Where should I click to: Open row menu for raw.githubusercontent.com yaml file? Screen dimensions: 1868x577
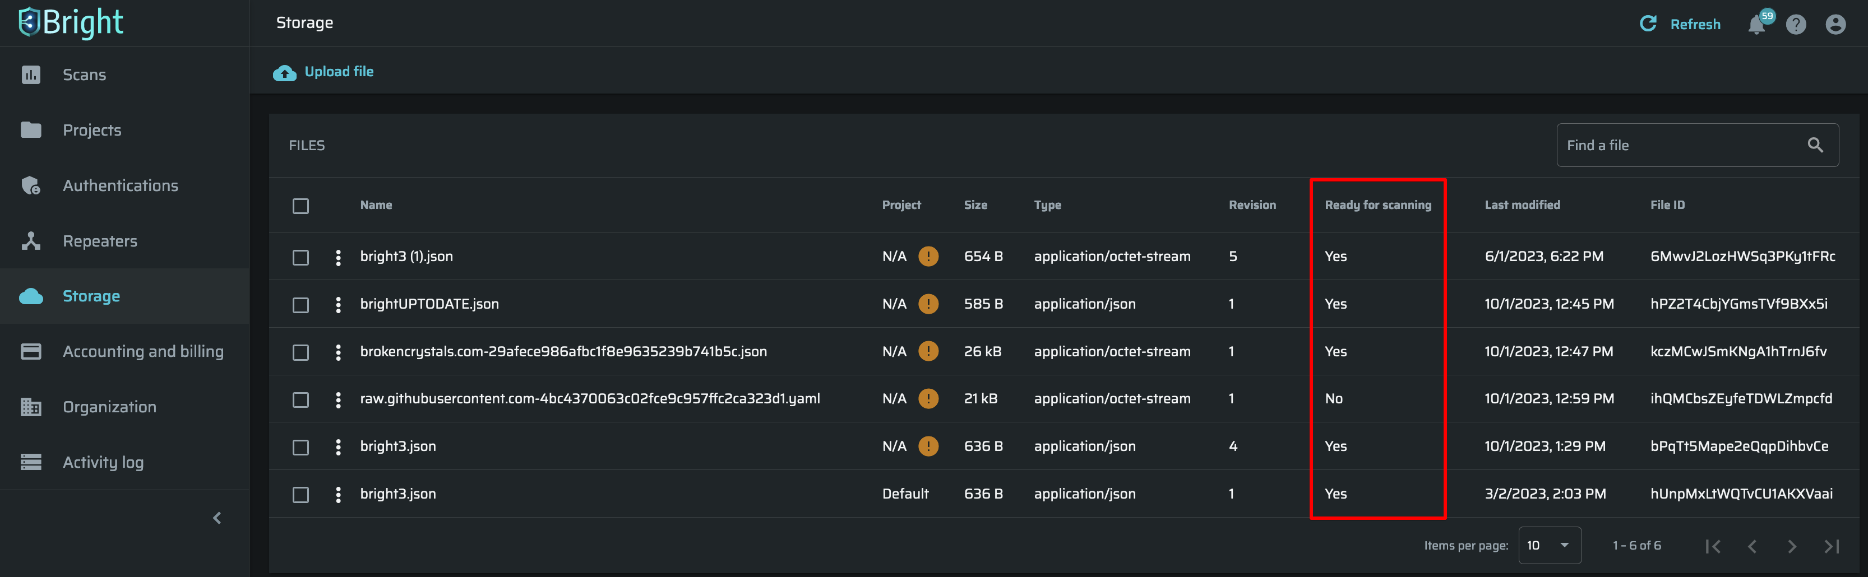tap(338, 399)
